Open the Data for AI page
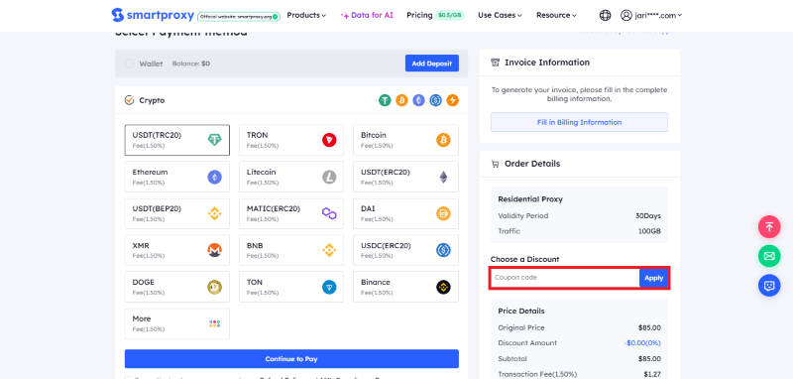Screen dimensions: 793x379 pyautogui.click(x=367, y=15)
